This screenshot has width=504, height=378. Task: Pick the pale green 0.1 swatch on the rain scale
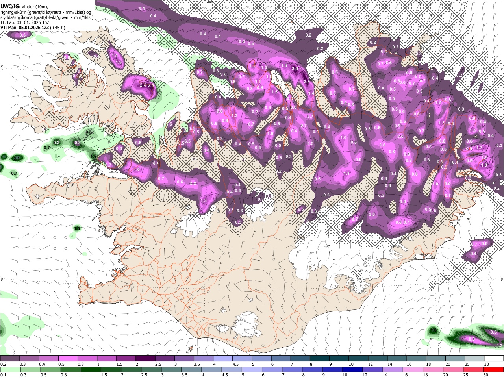point(10,369)
